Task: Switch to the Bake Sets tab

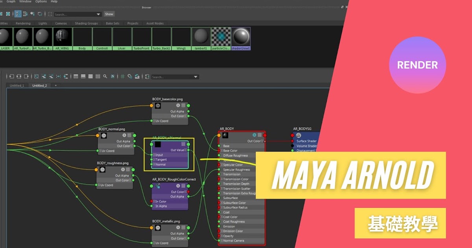Action: 113,23
